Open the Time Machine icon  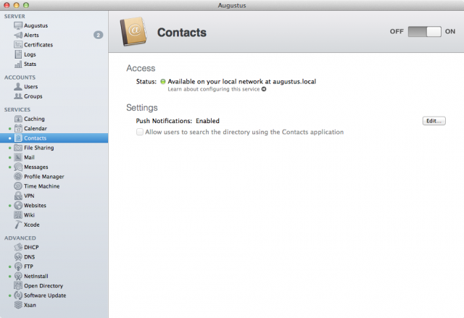[18, 186]
